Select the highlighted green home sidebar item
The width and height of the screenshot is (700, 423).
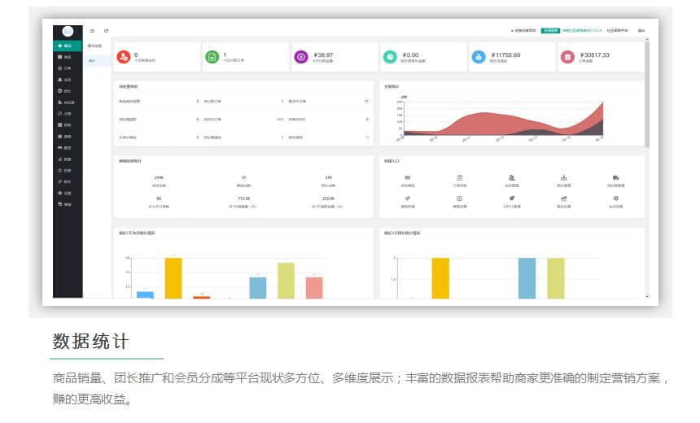67,46
